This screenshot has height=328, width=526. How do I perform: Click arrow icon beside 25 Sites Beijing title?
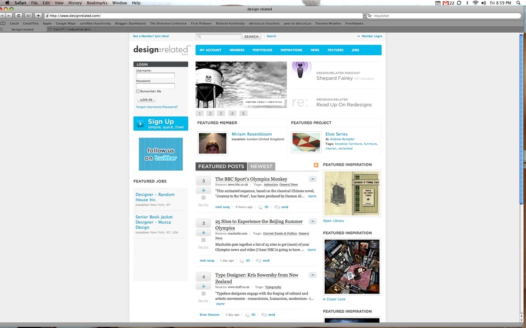coord(312,221)
